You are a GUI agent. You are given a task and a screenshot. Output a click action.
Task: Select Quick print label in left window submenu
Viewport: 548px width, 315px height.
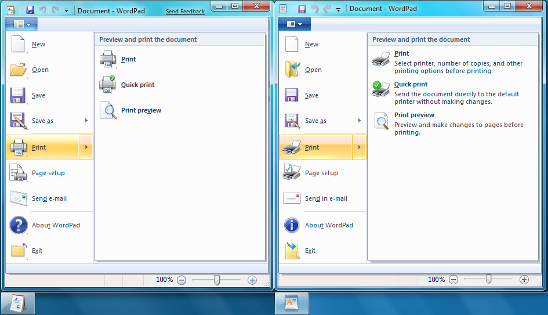click(x=137, y=85)
